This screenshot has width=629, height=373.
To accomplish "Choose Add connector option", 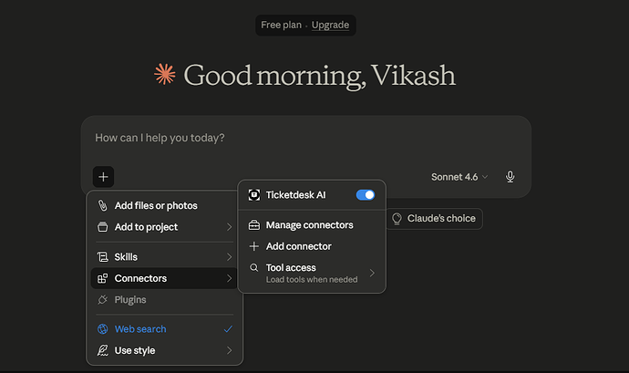I will 312,246.
